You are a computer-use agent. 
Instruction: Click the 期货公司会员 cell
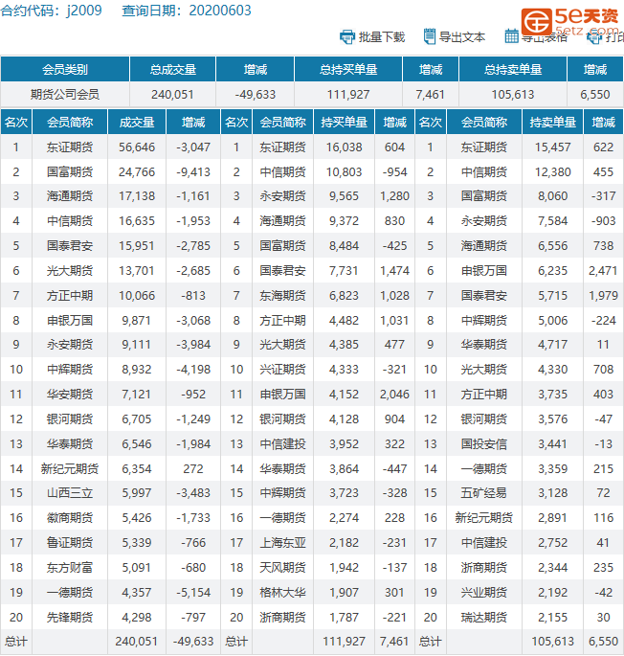[x=65, y=95]
